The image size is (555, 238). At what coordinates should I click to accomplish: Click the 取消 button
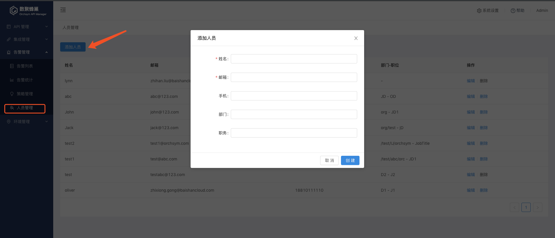tap(329, 160)
